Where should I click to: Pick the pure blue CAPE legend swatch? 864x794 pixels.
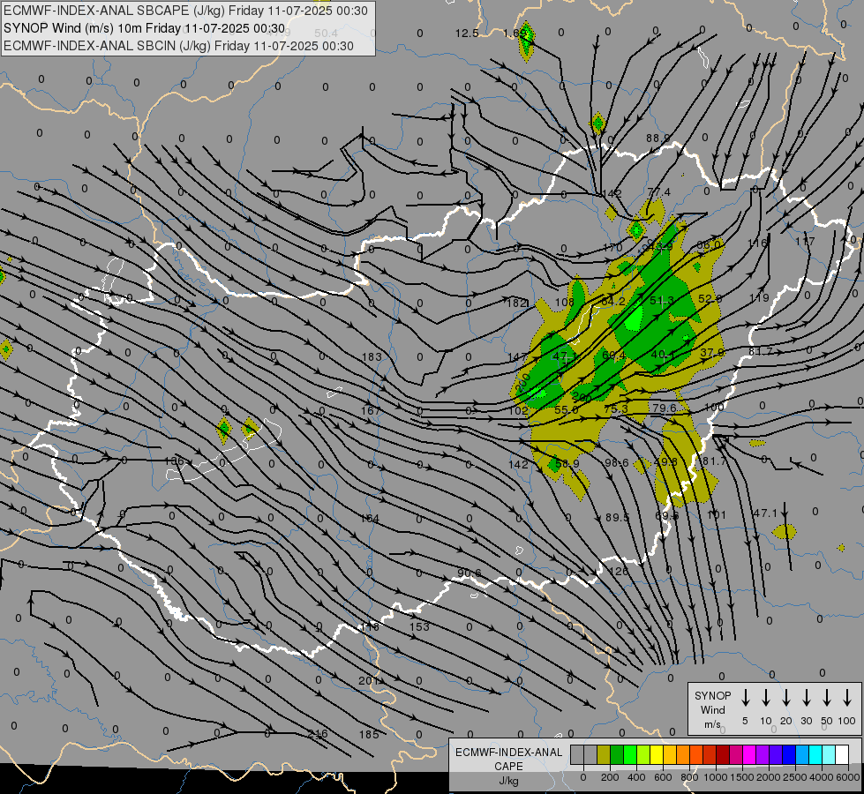click(788, 754)
